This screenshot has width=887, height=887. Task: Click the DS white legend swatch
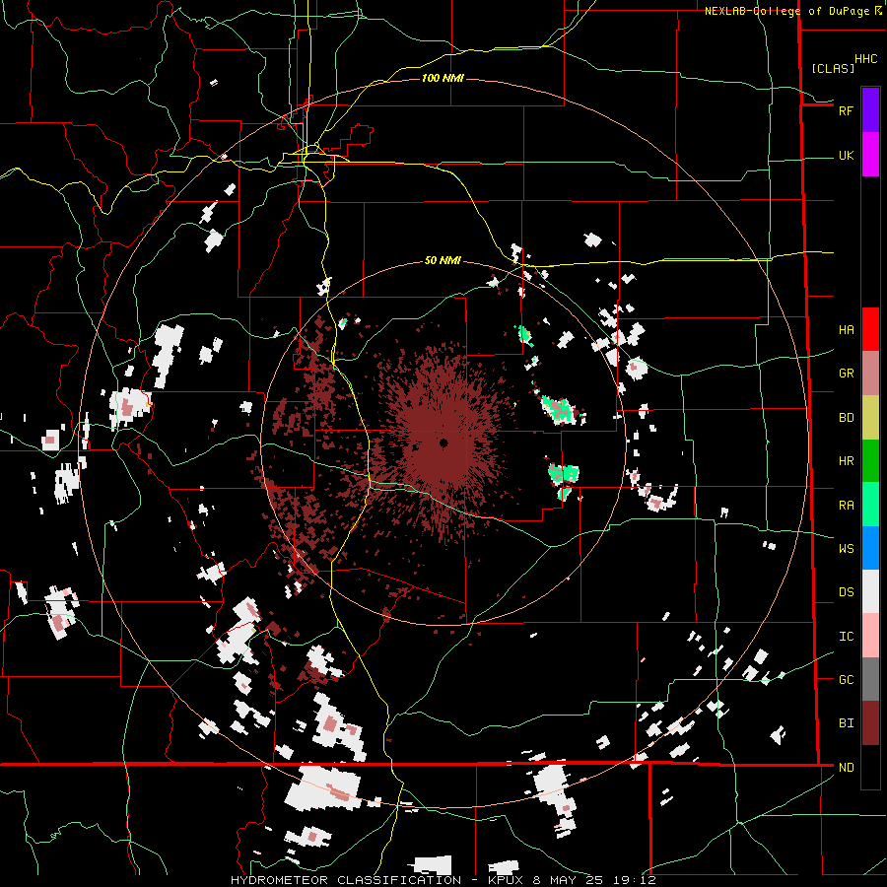[870, 591]
